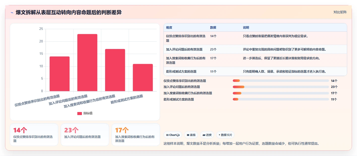Click the chart bar for 仅按点赞排序识别出的有效选题

(x=59, y=74)
